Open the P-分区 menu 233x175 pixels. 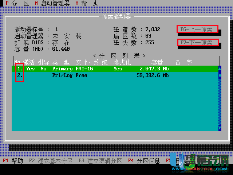tap(17, 3)
